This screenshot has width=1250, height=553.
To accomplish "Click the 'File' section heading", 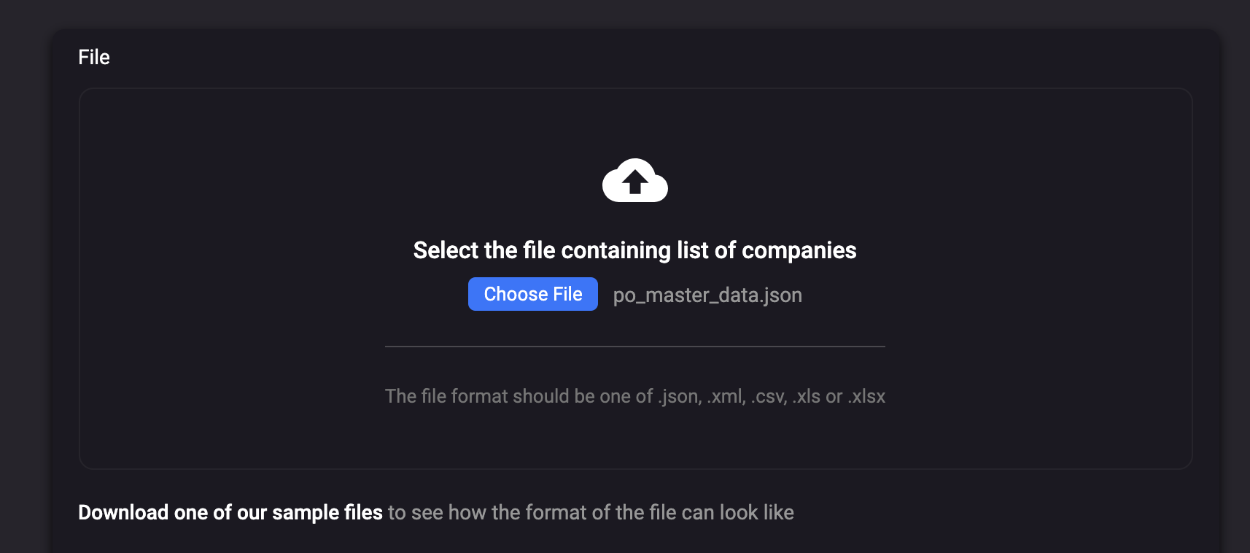I will (x=94, y=57).
